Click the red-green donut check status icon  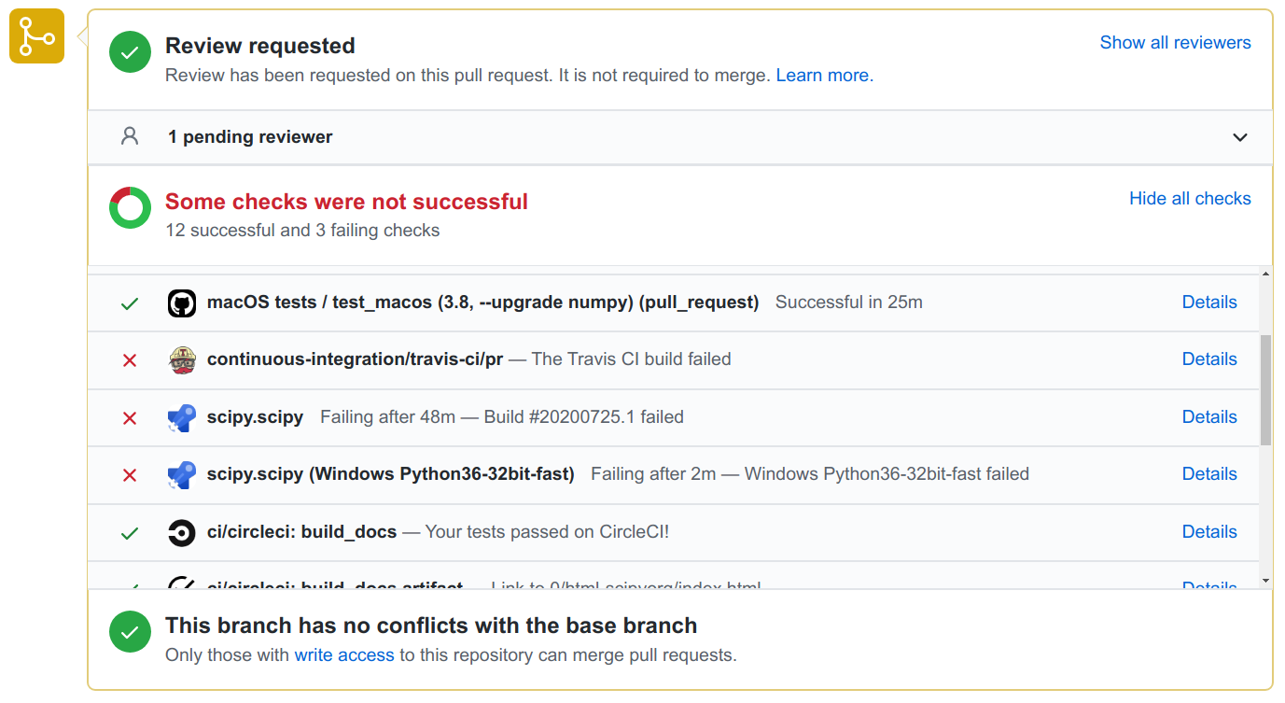point(130,207)
